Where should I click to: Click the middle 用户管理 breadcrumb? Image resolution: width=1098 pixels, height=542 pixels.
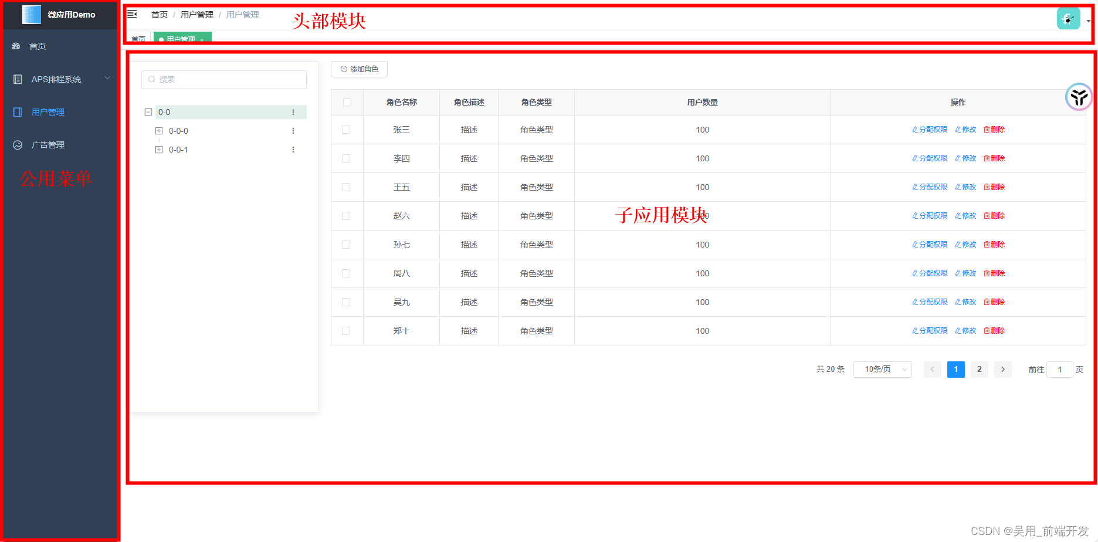click(x=197, y=15)
